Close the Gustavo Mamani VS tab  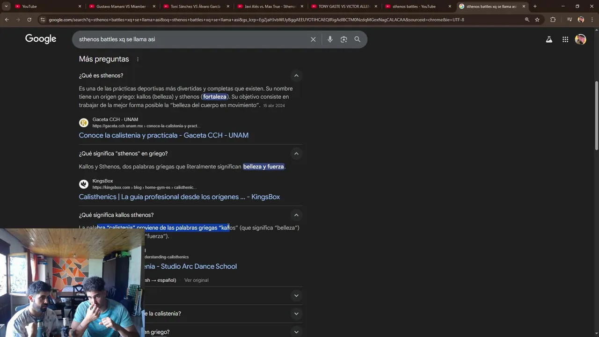click(154, 6)
